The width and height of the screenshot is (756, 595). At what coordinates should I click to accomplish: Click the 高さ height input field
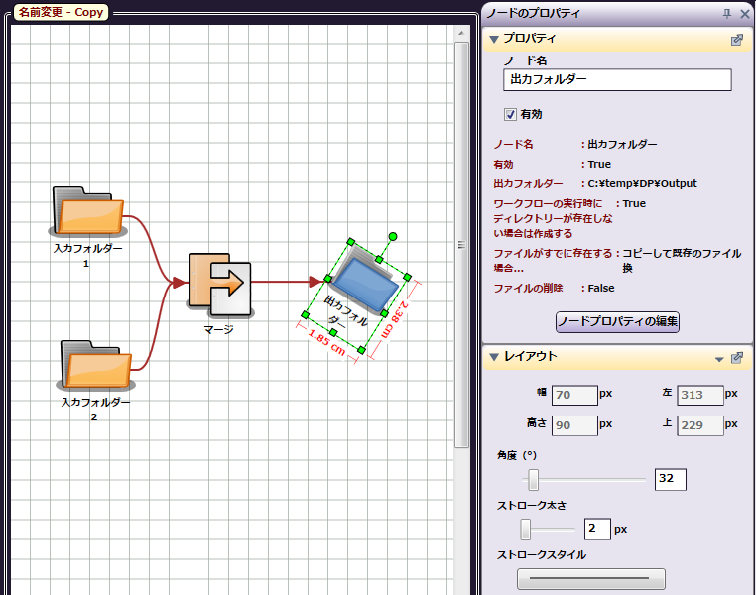point(574,425)
